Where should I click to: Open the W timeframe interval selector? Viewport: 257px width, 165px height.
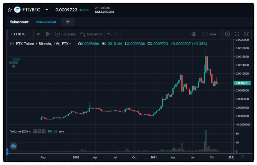(38, 34)
